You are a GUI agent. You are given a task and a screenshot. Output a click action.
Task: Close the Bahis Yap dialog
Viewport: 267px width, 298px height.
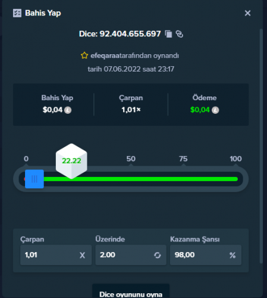247,13
